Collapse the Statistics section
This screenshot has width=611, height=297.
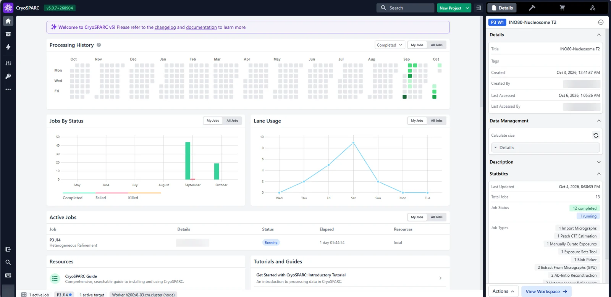(x=599, y=174)
